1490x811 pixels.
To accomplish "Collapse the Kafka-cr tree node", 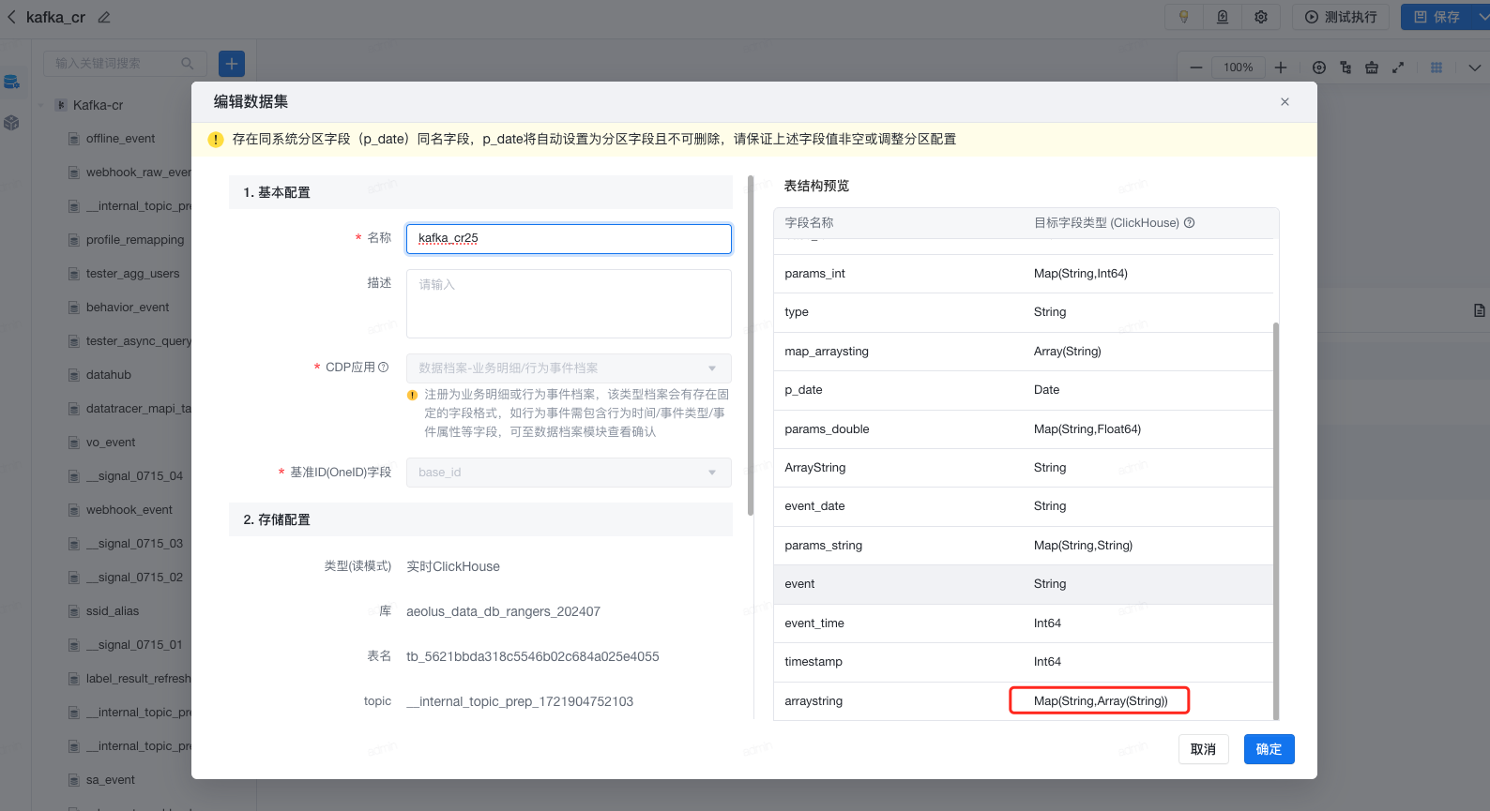I will [x=41, y=105].
